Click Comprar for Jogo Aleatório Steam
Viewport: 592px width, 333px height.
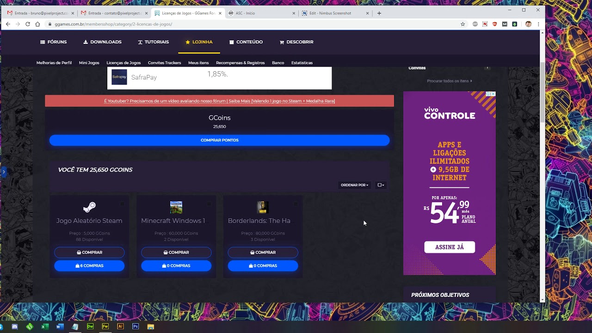pyautogui.click(x=89, y=253)
